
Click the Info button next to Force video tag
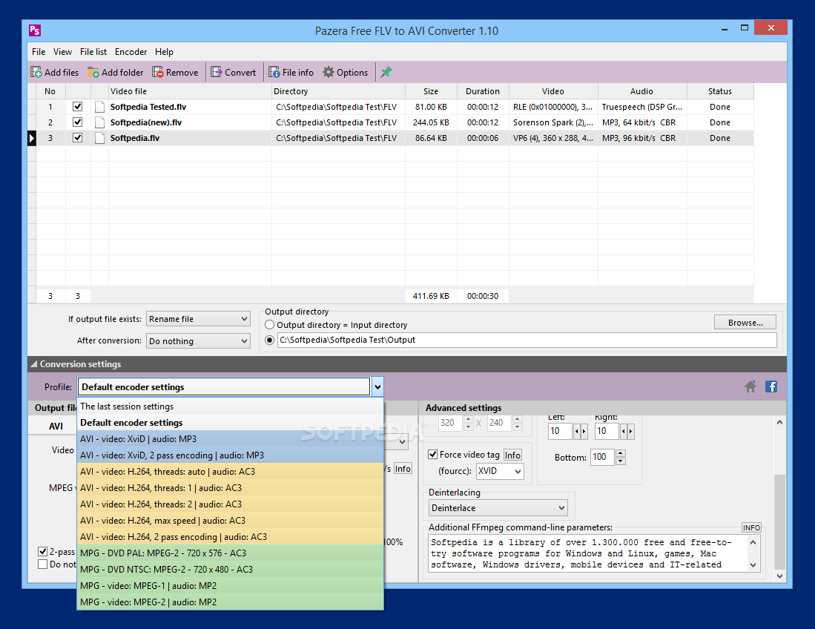pos(512,455)
